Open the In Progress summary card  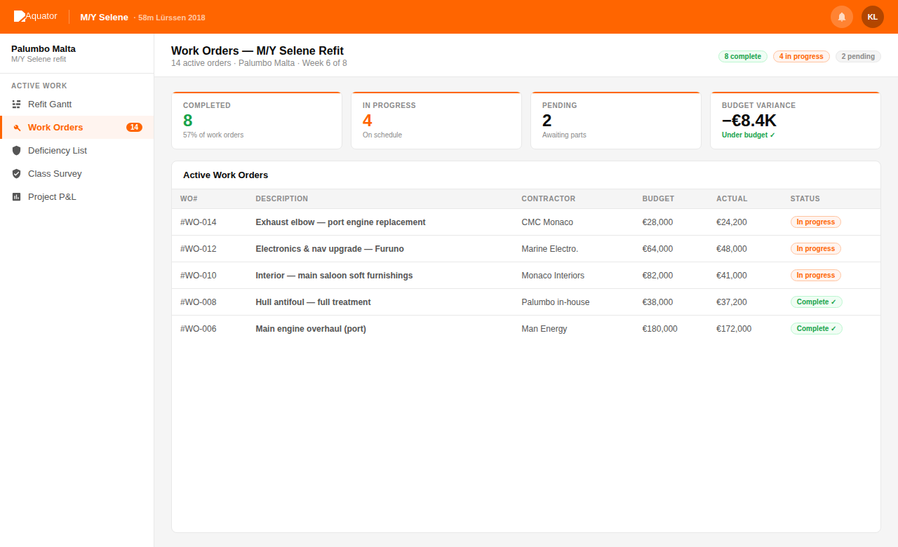click(x=436, y=121)
